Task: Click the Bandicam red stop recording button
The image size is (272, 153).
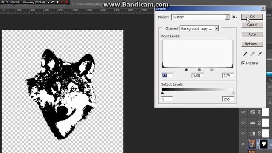Action: point(66,2)
